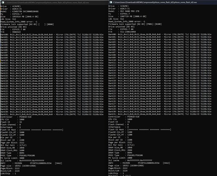Click the P/N 511-230615058 line
This screenshot has width=217, height=176.
[122, 32]
